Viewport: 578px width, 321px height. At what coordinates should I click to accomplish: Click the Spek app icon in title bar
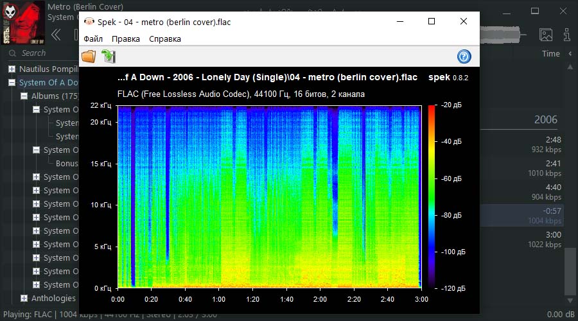(89, 22)
